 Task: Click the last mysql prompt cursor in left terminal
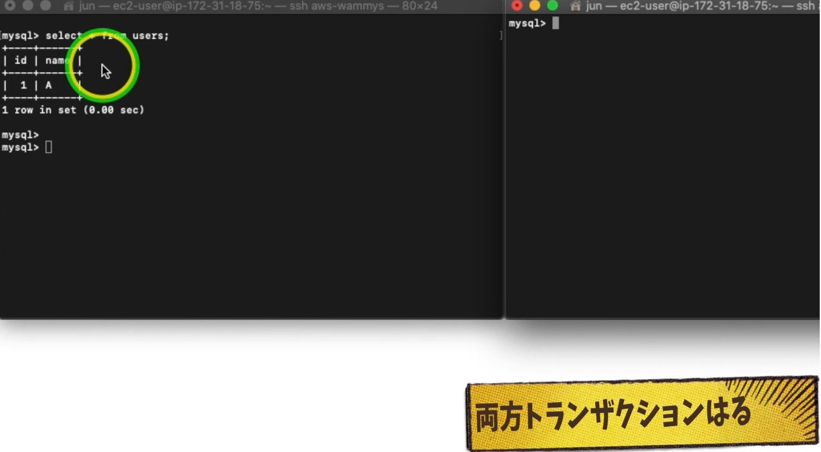coord(48,148)
